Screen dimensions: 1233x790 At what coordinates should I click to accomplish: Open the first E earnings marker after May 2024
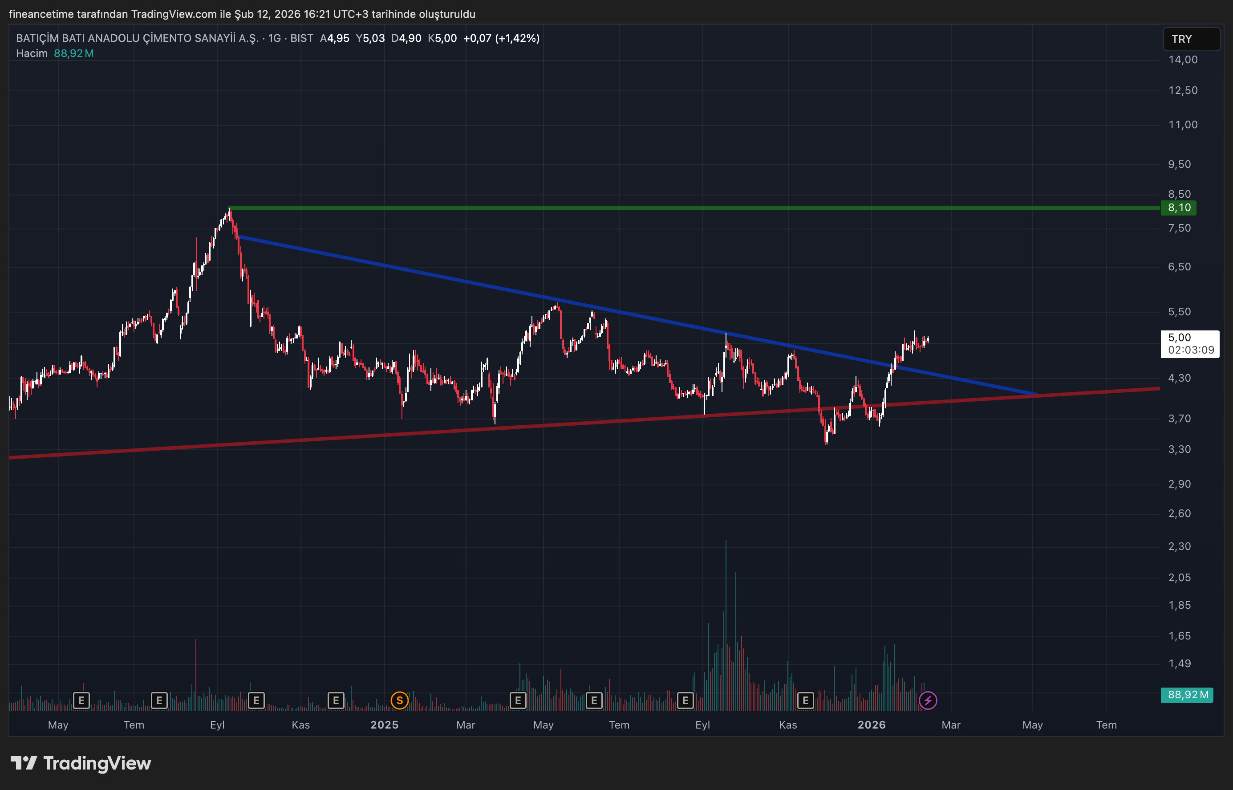[81, 700]
